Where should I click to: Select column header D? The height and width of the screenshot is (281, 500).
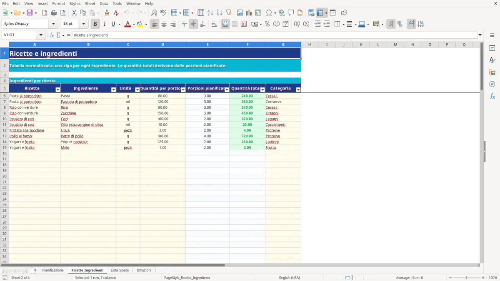163,45
